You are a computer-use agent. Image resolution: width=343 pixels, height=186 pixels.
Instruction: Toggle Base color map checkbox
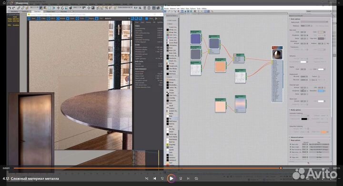tap(291, 145)
